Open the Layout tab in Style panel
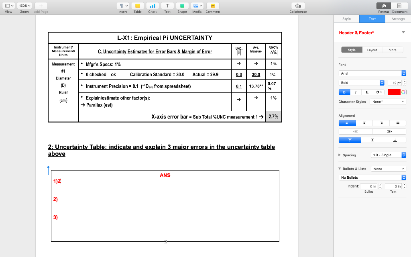 click(x=371, y=50)
